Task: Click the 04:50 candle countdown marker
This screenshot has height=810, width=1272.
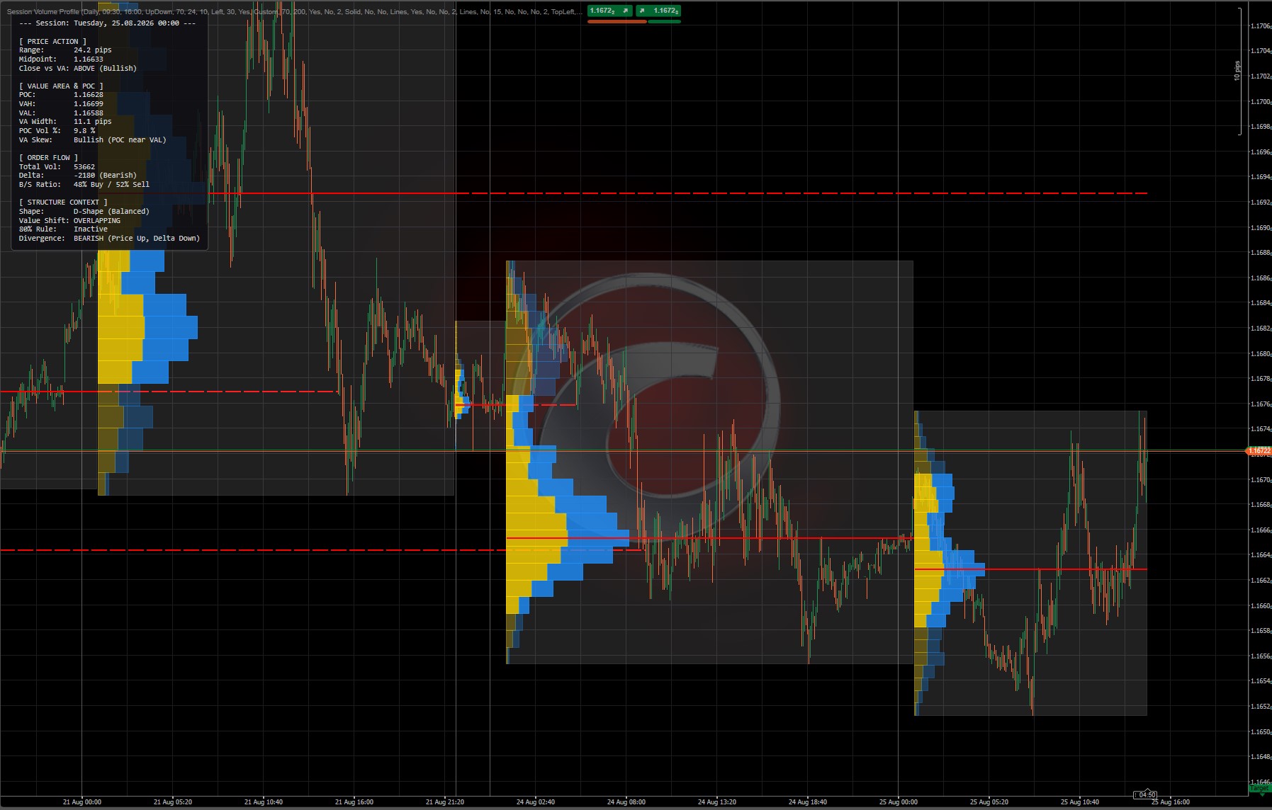Action: [1145, 794]
